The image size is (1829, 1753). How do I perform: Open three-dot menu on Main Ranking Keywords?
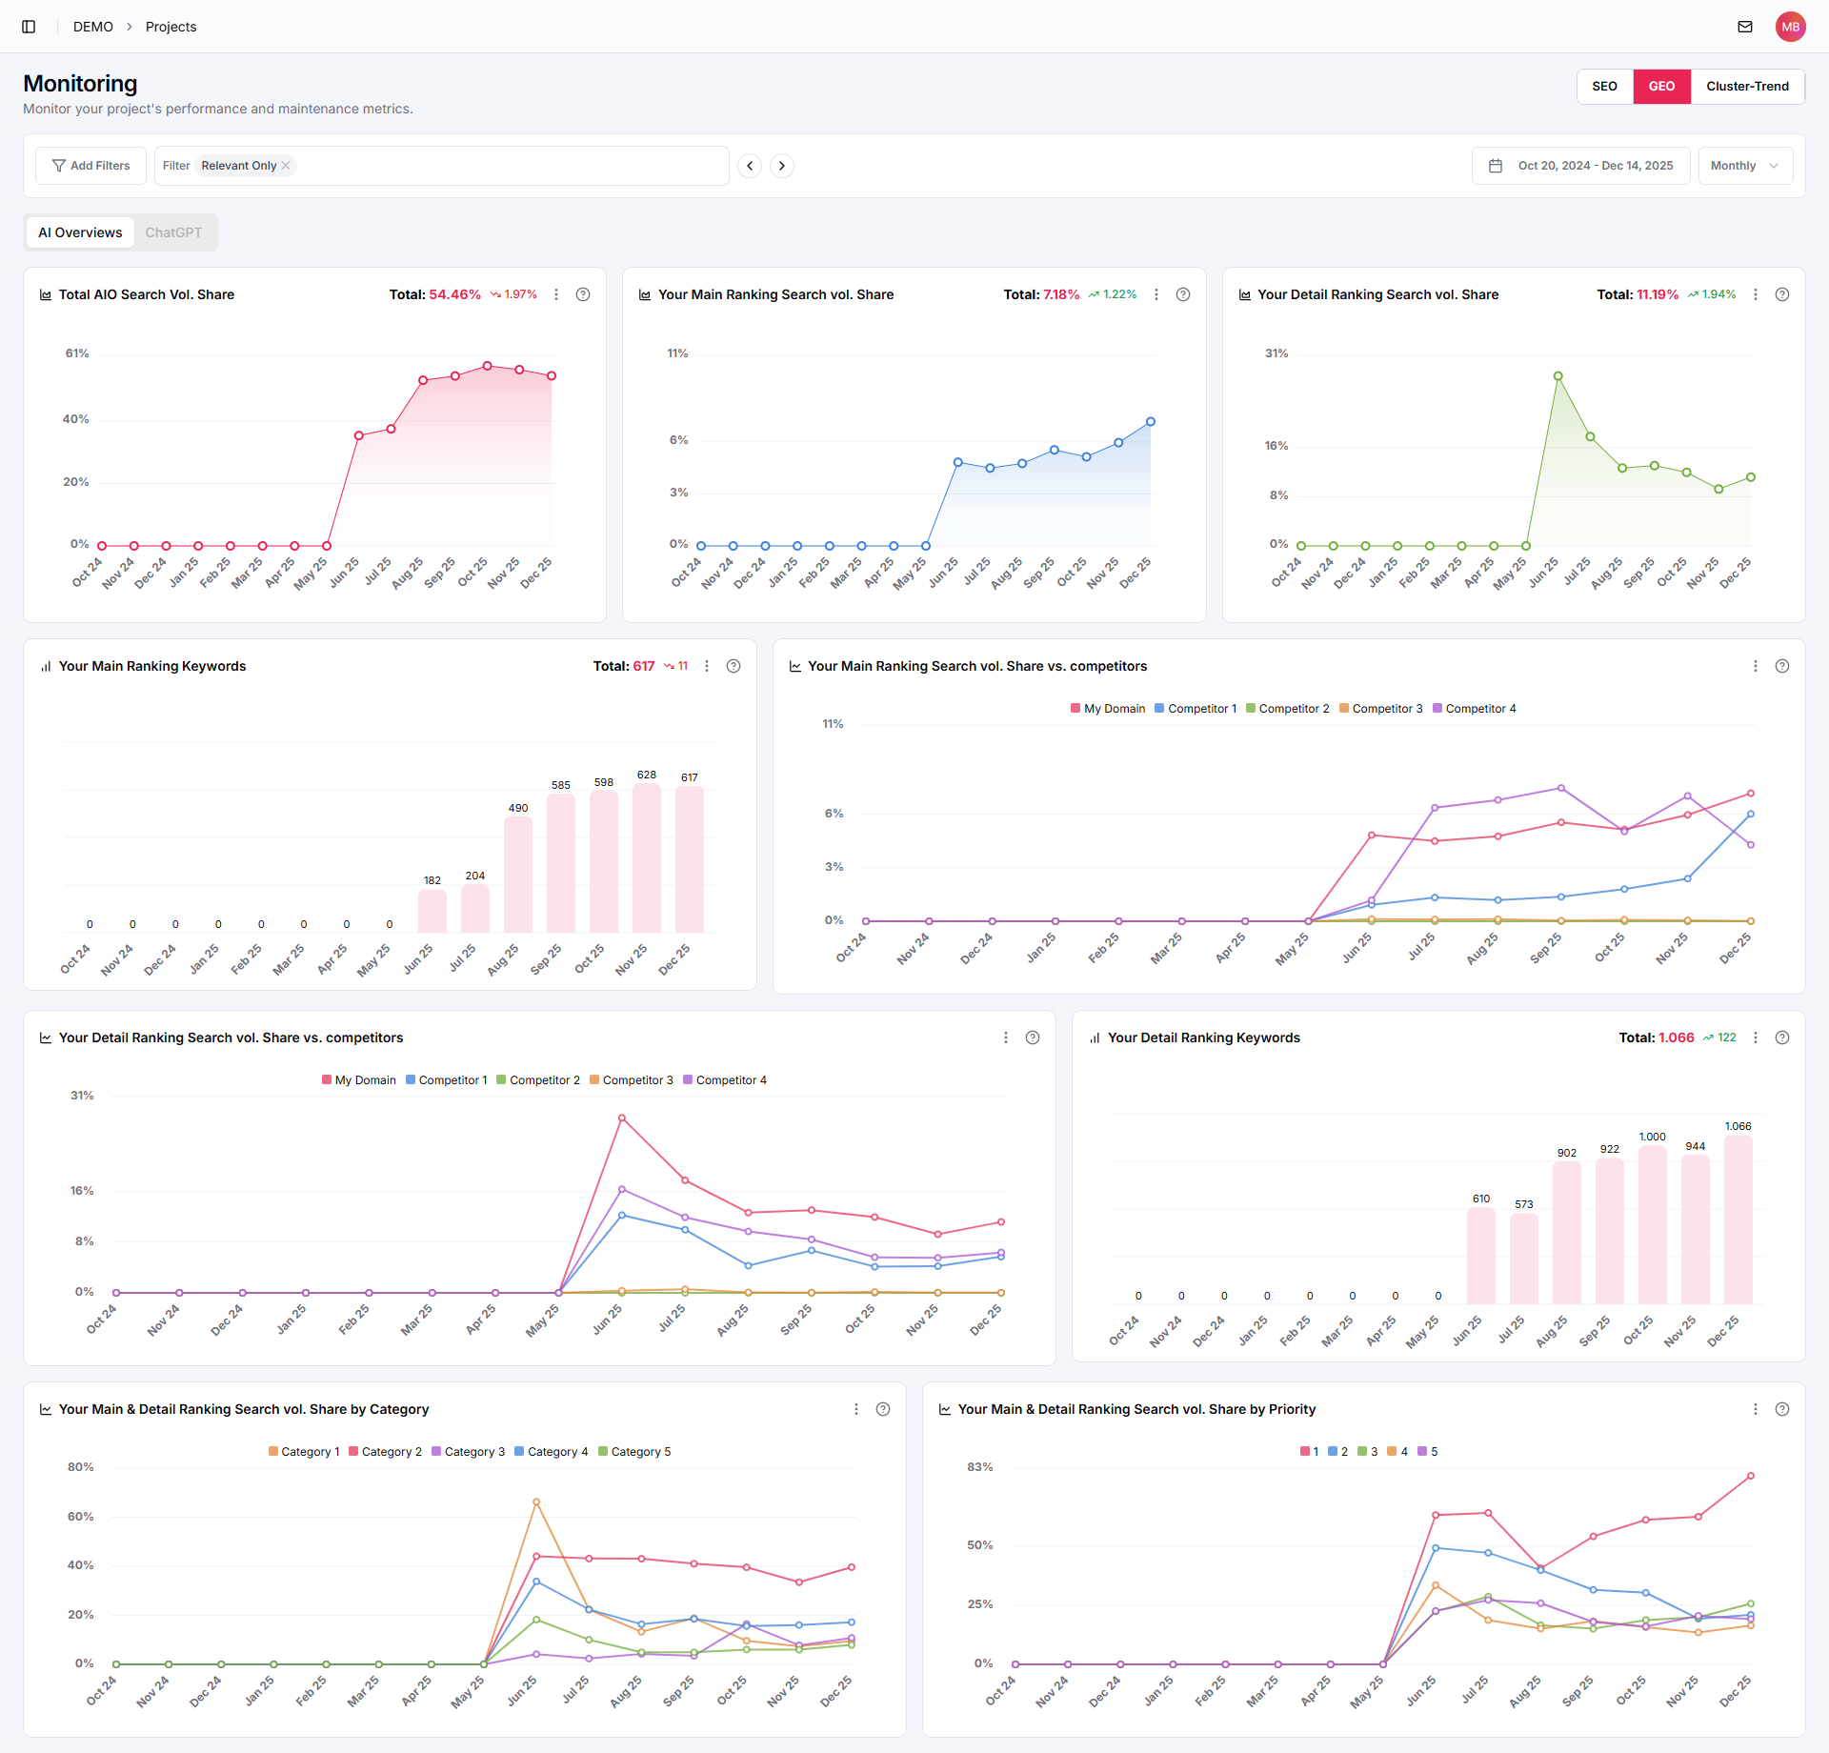coord(707,666)
